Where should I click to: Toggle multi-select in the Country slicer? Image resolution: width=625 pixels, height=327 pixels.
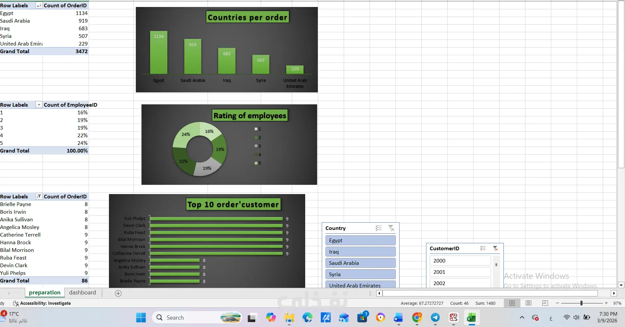pos(379,228)
